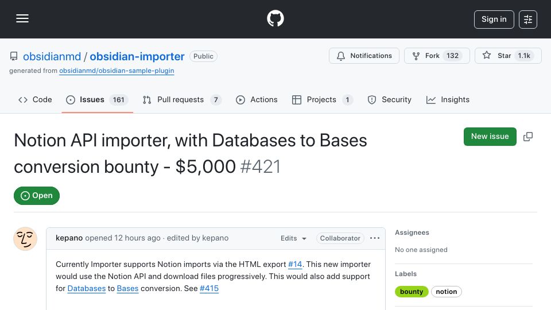Expand the Edits history dropdown
This screenshot has height=310, width=551.
tap(293, 238)
